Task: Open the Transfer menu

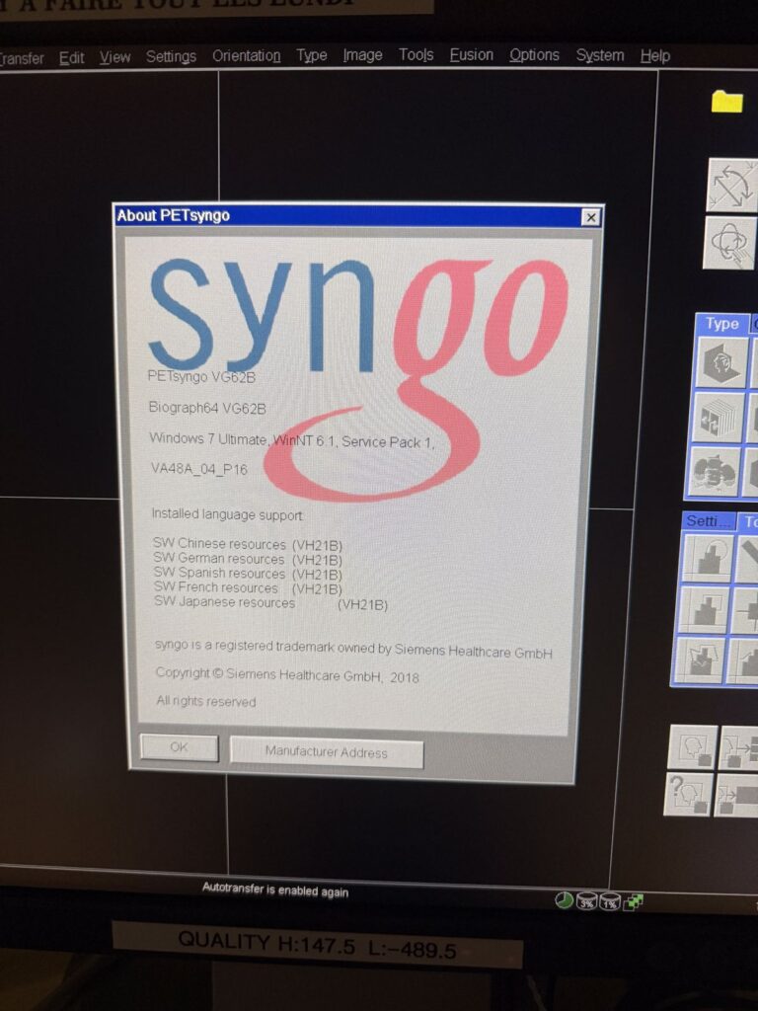Action: tap(22, 58)
